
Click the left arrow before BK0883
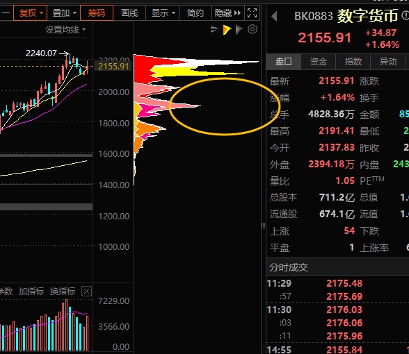click(274, 17)
